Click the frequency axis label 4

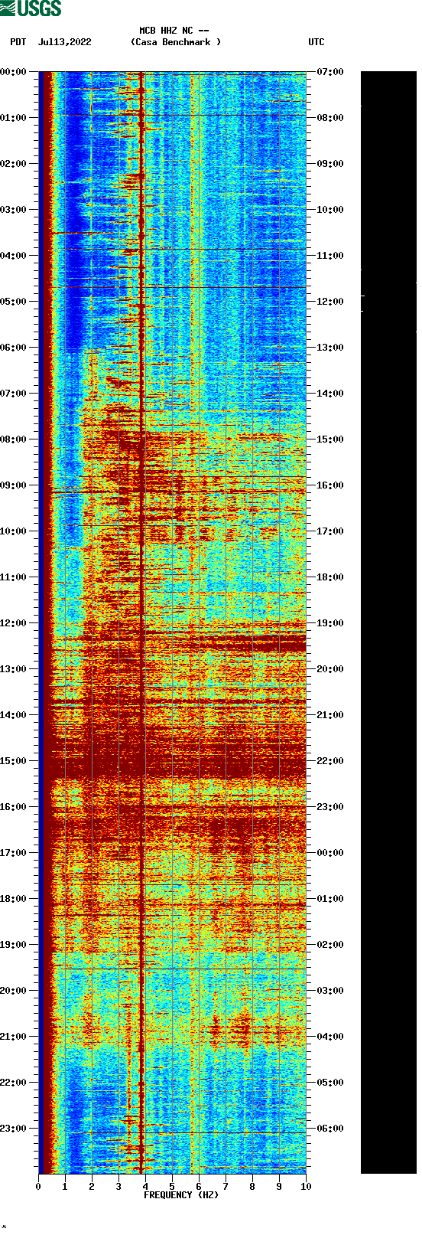click(145, 1187)
